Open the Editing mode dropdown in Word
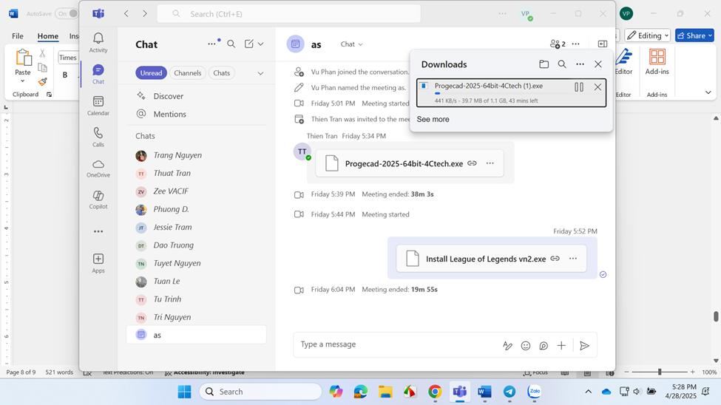The image size is (721, 405). (x=648, y=35)
